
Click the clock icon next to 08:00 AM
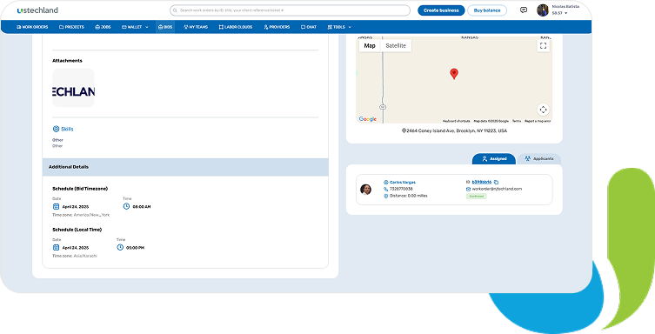(127, 206)
